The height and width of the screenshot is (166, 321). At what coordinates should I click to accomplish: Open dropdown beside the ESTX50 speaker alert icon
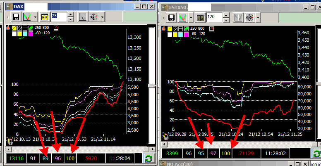[x=258, y=17]
